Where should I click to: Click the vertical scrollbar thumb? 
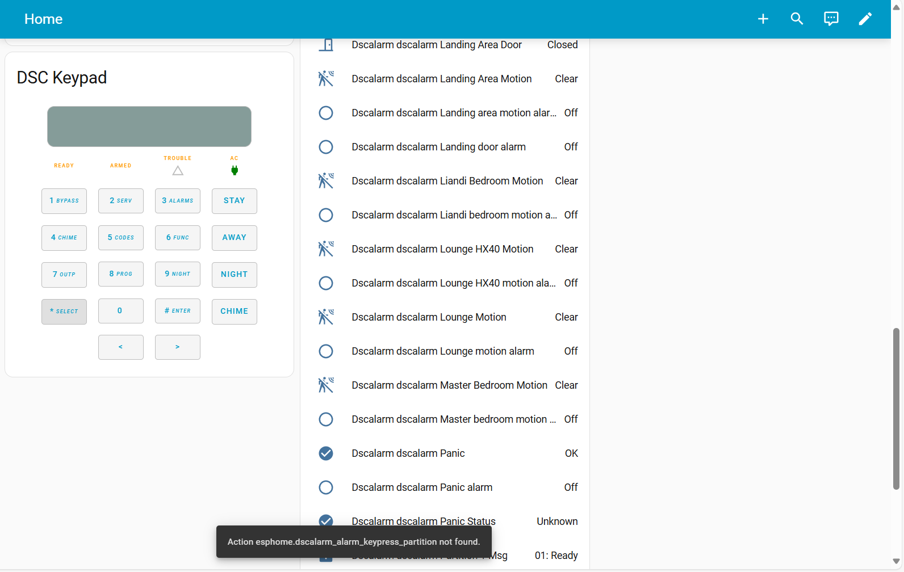897,409
